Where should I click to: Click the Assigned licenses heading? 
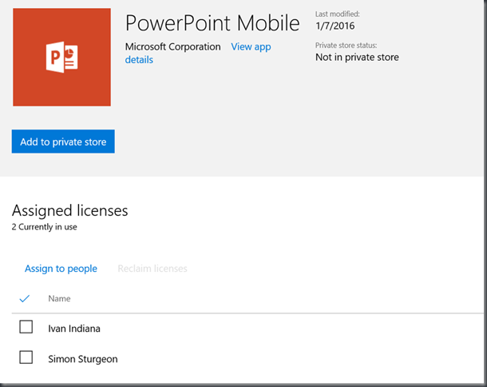point(70,210)
